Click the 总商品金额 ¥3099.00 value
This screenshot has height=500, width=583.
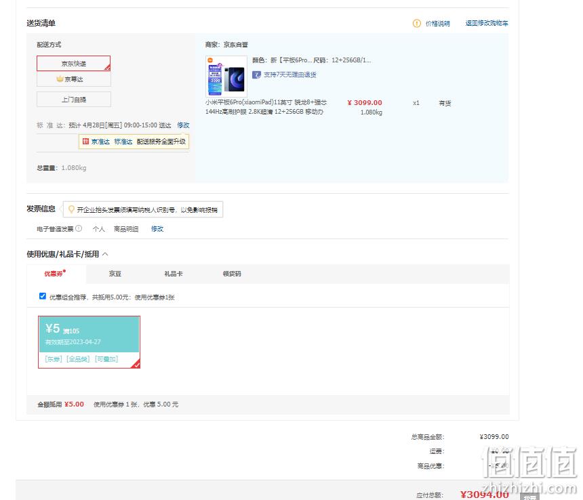[x=494, y=437]
